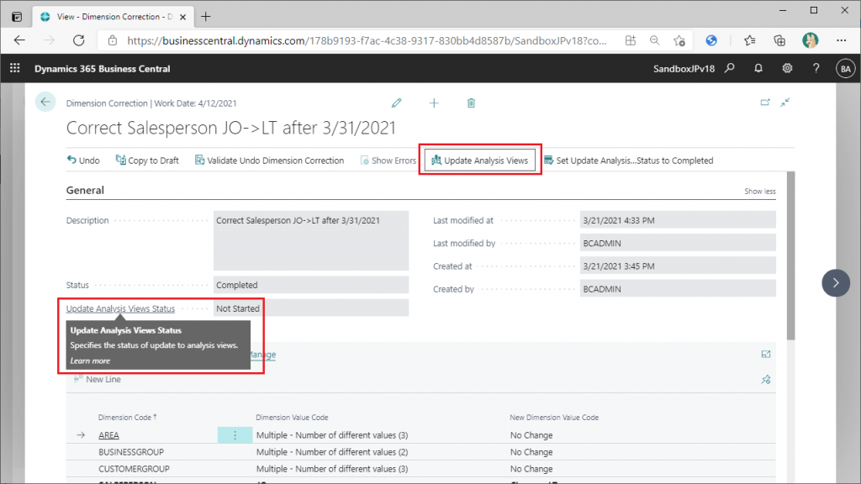The width and height of the screenshot is (861, 484).
Task: Click Update Analysis Views action
Action: point(480,160)
